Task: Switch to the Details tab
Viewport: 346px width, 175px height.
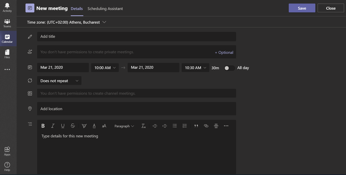Action: coord(77,9)
